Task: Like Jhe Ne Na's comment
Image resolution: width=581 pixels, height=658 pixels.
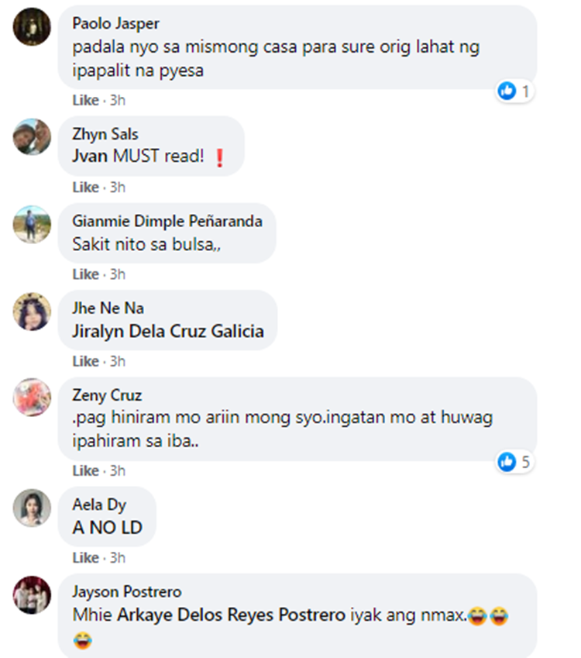Action: click(x=85, y=361)
